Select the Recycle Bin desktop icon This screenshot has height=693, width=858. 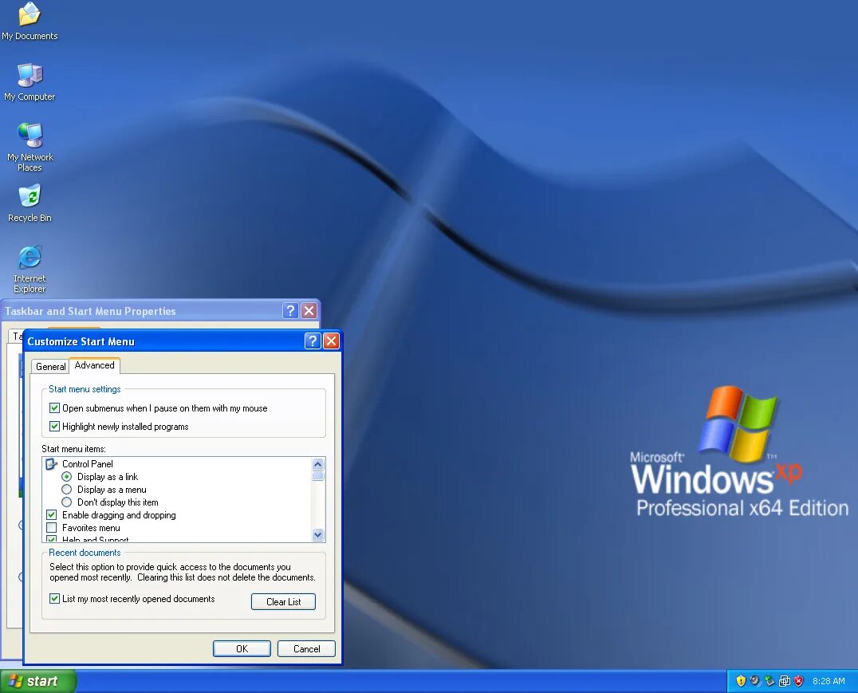coord(30,203)
